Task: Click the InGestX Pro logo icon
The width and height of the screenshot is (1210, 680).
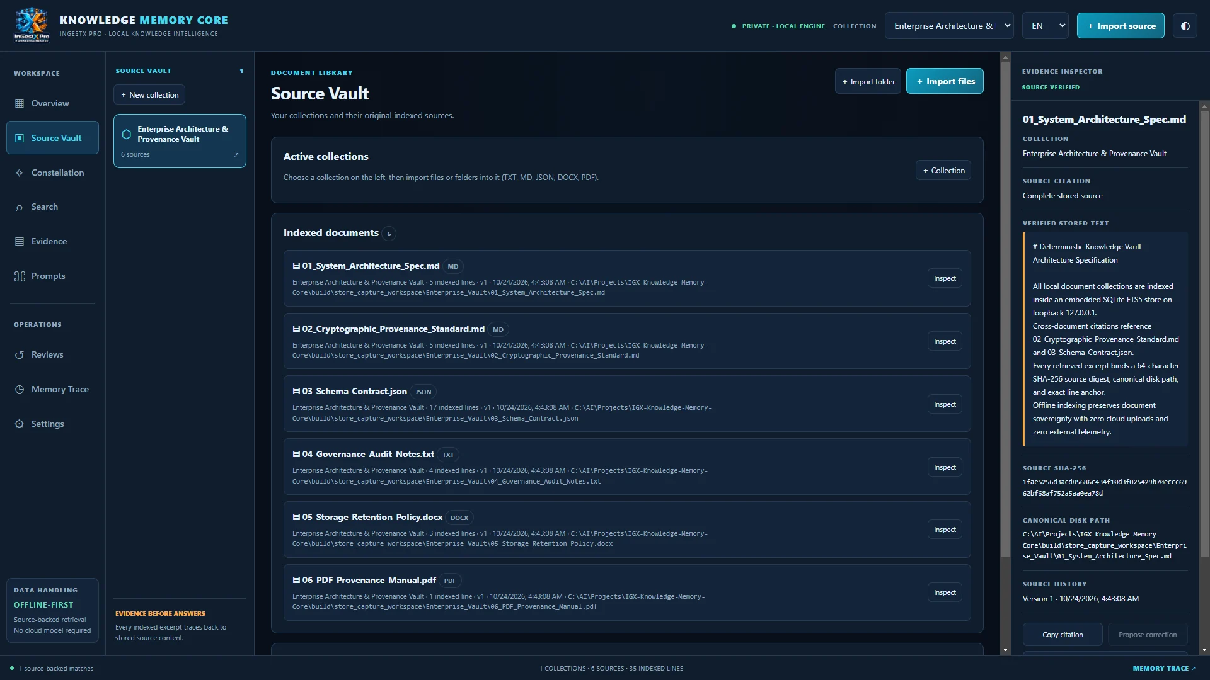Action: click(x=32, y=25)
